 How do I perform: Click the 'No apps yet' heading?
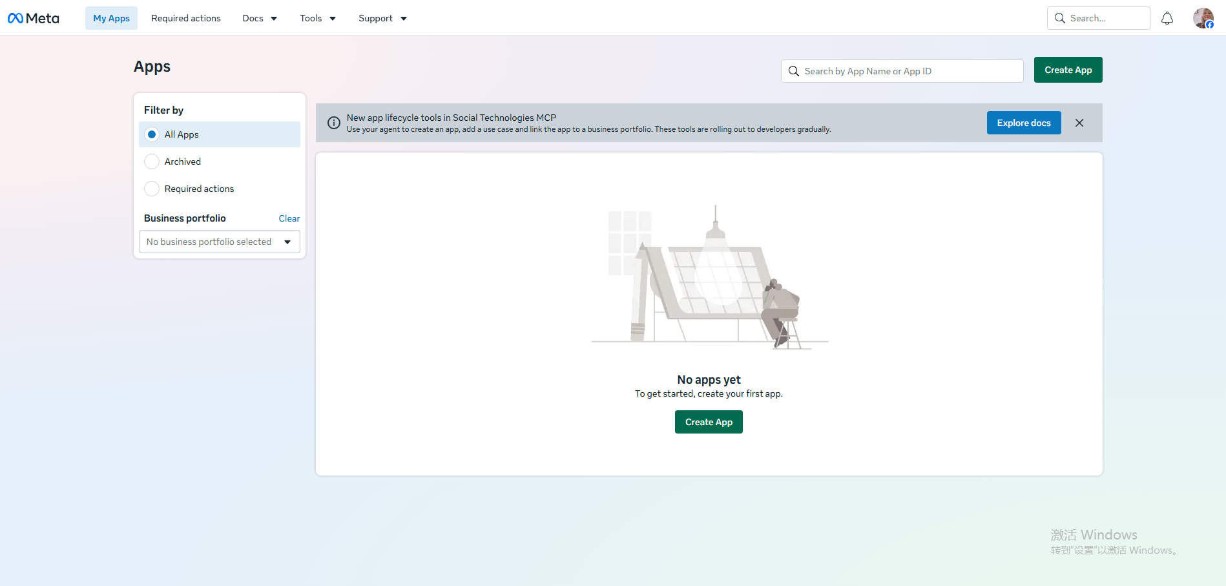point(709,380)
